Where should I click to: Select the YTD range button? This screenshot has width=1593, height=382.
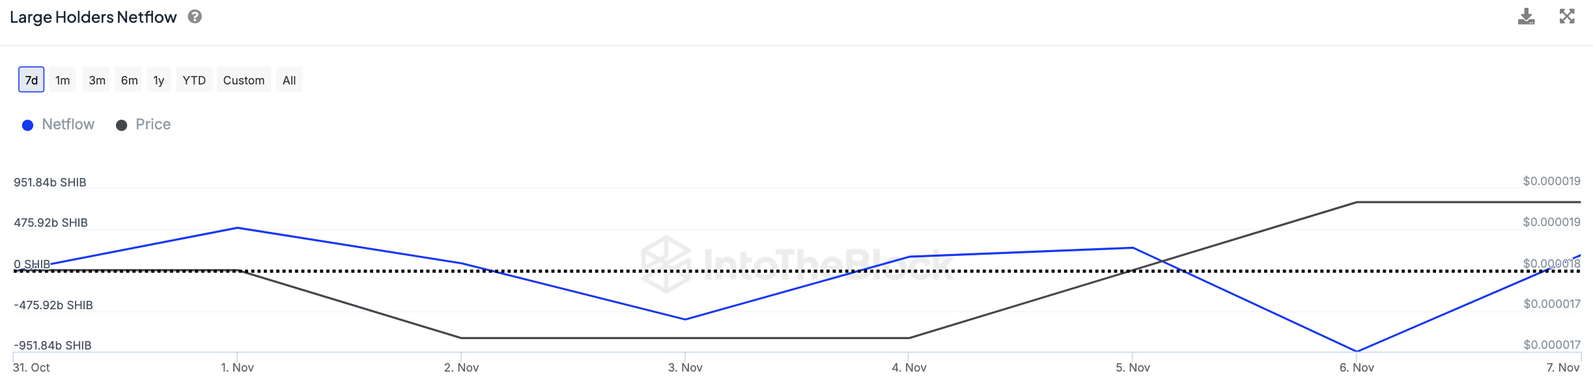[x=194, y=80]
